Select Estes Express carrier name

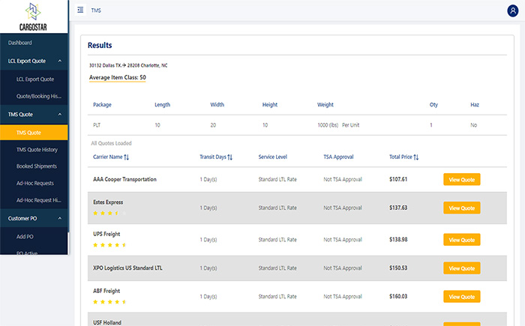click(108, 202)
